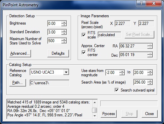Decrease Dec value with down arrow

[x=150, y=56]
